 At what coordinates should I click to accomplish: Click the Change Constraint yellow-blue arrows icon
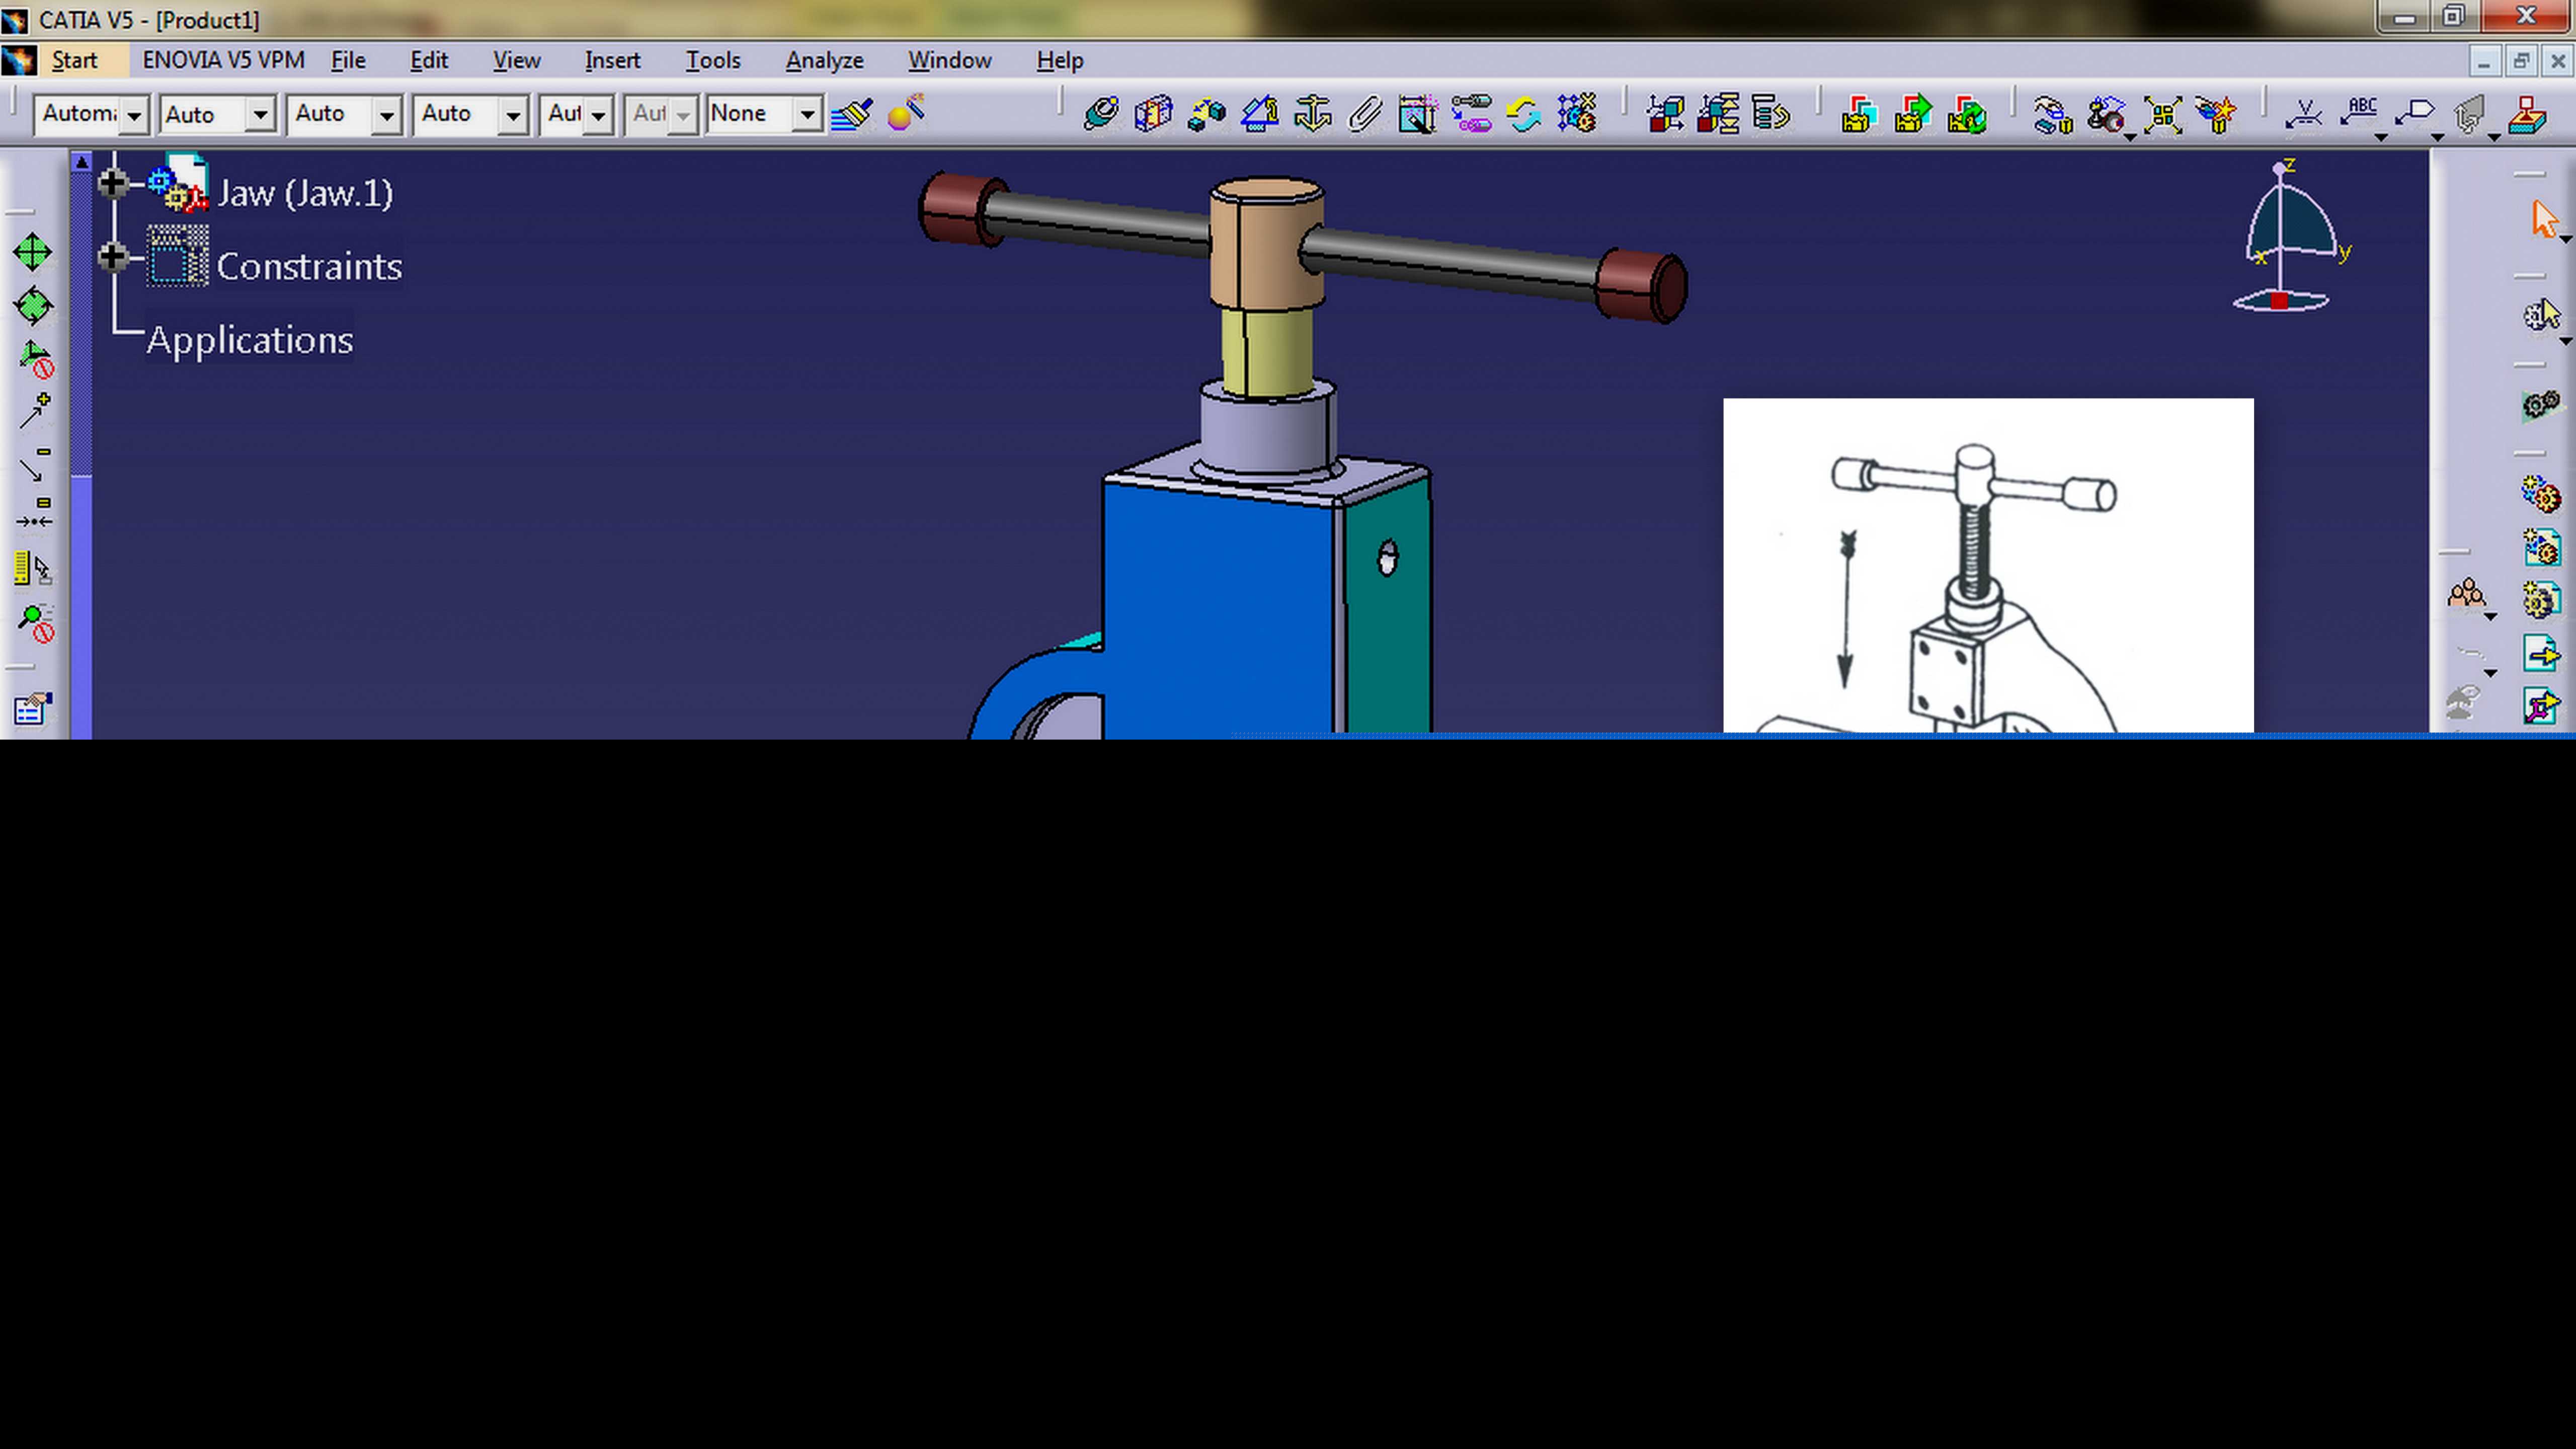(1523, 114)
